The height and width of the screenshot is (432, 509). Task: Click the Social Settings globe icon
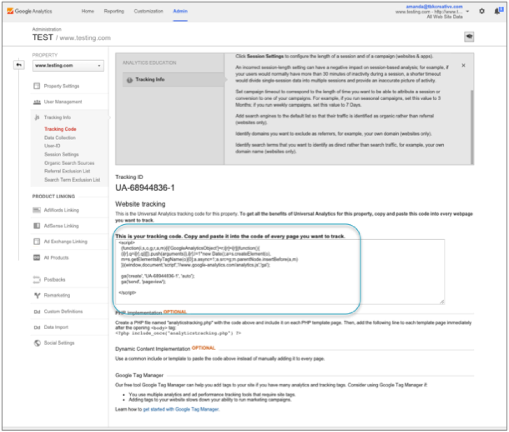pyautogui.click(x=37, y=343)
